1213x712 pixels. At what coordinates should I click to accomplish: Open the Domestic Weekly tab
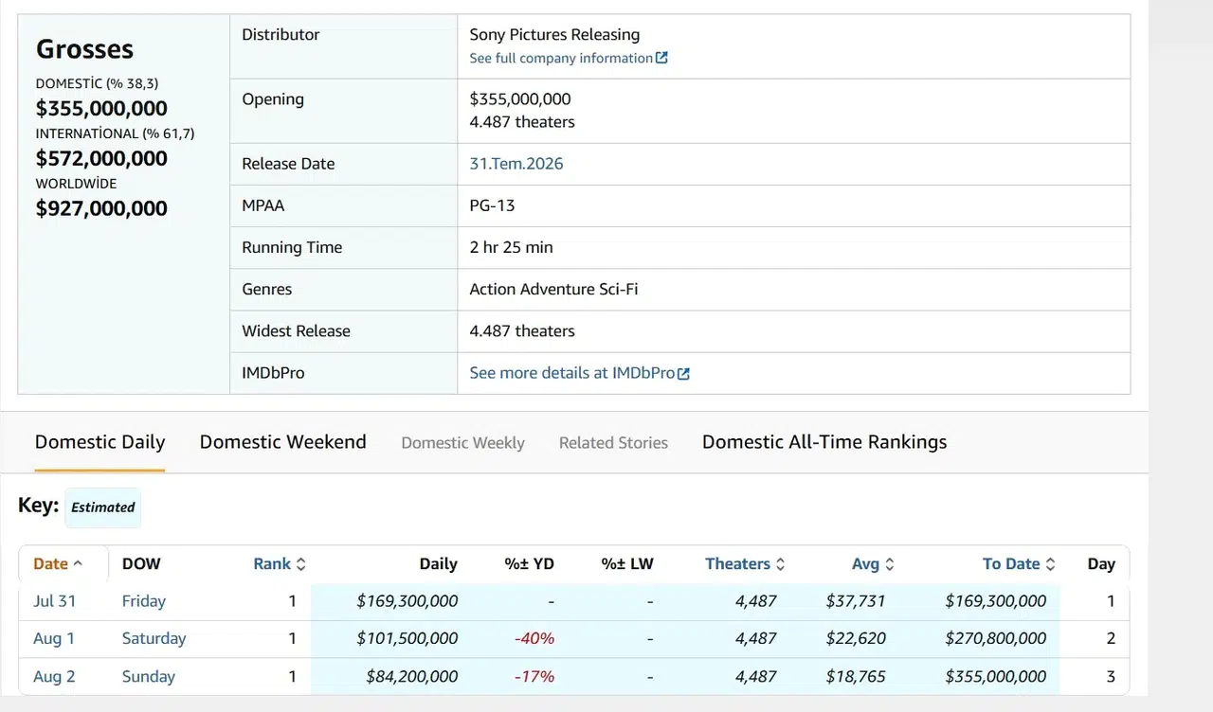[462, 443]
